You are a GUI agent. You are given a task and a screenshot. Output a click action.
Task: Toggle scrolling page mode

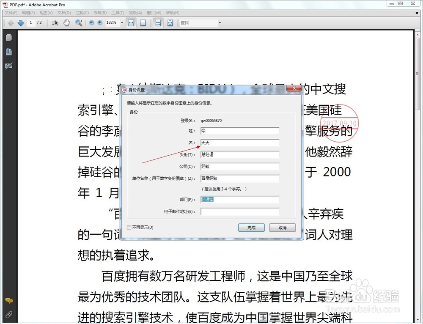tap(158, 23)
